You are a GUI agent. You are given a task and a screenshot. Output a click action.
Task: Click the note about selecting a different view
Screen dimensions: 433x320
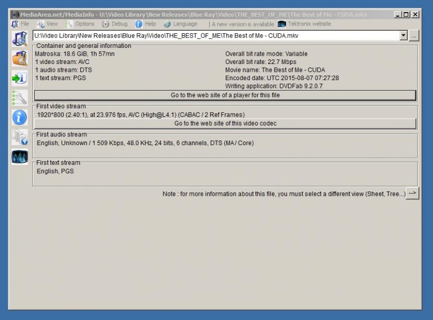click(x=284, y=194)
